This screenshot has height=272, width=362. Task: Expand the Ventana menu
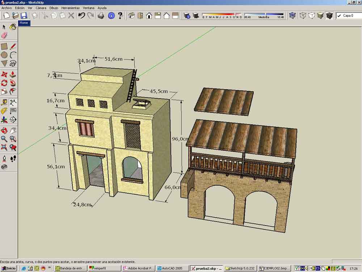tap(88, 8)
